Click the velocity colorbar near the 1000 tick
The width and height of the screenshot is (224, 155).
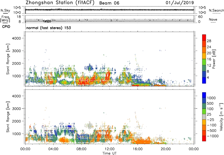[x=204, y=98]
